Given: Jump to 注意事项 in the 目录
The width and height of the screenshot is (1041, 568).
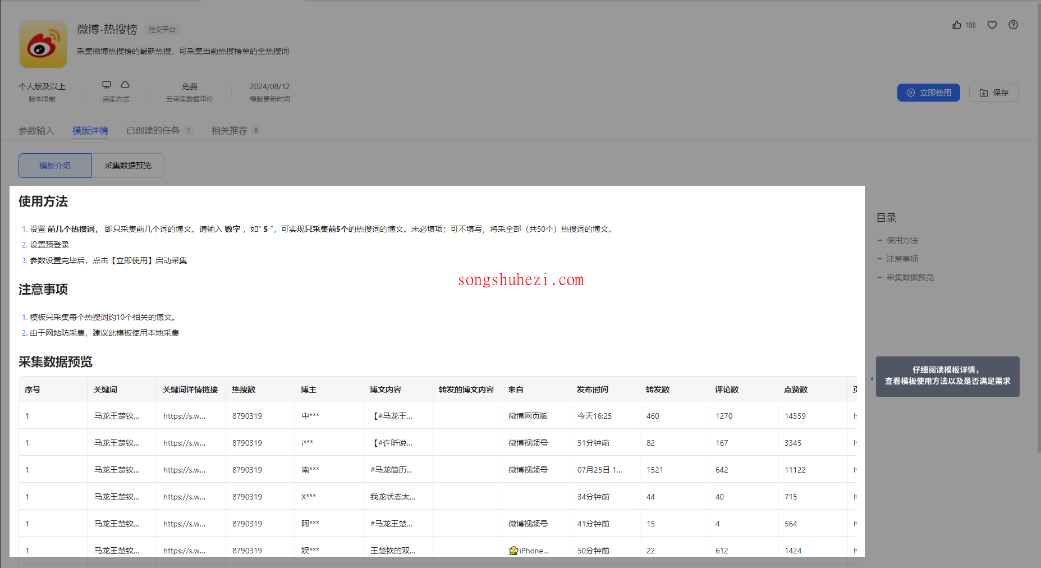Looking at the screenshot, I should (902, 259).
